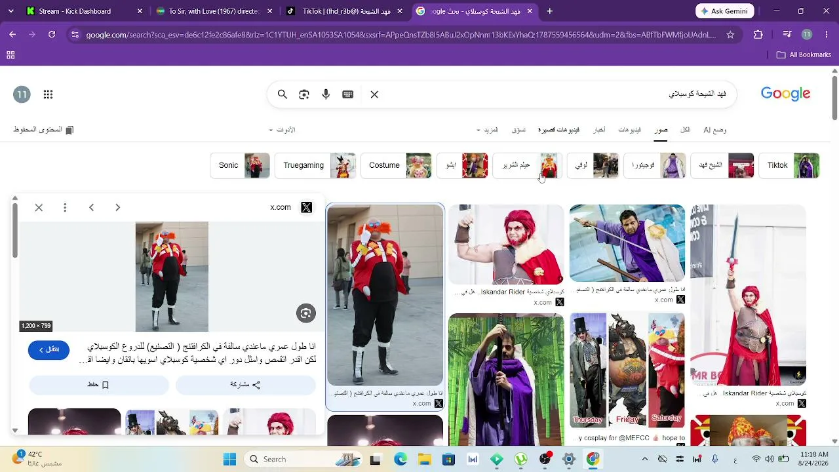Open المحتوى المحفوظ saved content link

(43, 130)
